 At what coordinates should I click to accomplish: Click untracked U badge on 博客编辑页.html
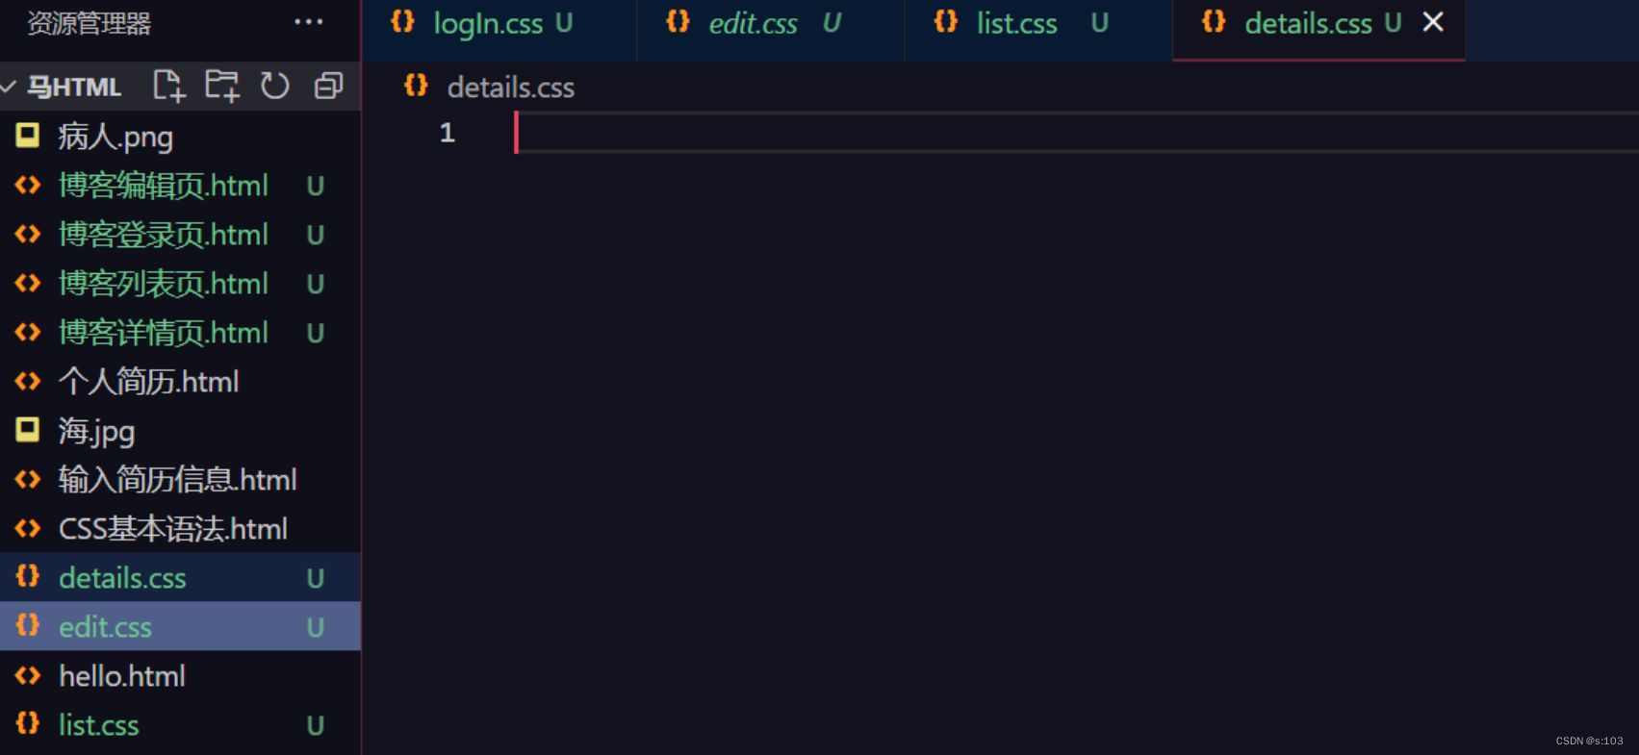(x=316, y=187)
